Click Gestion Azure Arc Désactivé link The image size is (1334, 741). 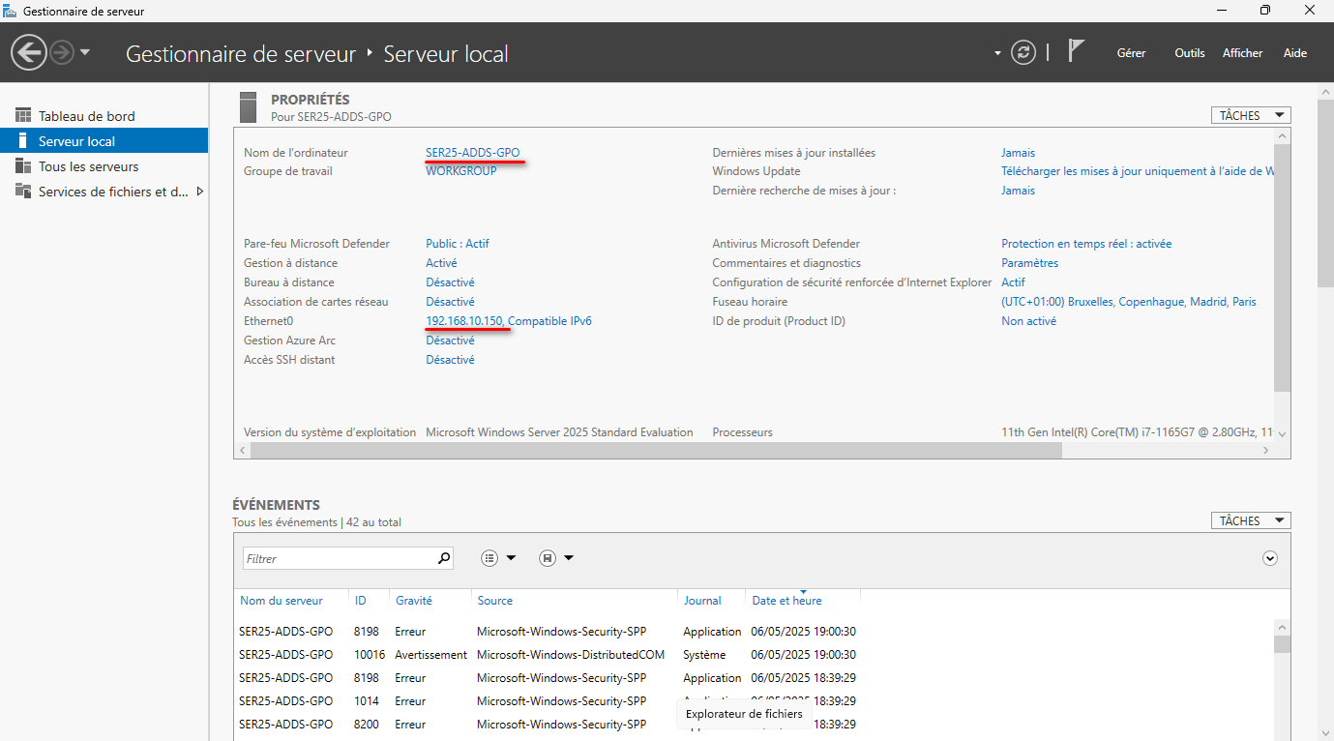tap(450, 341)
